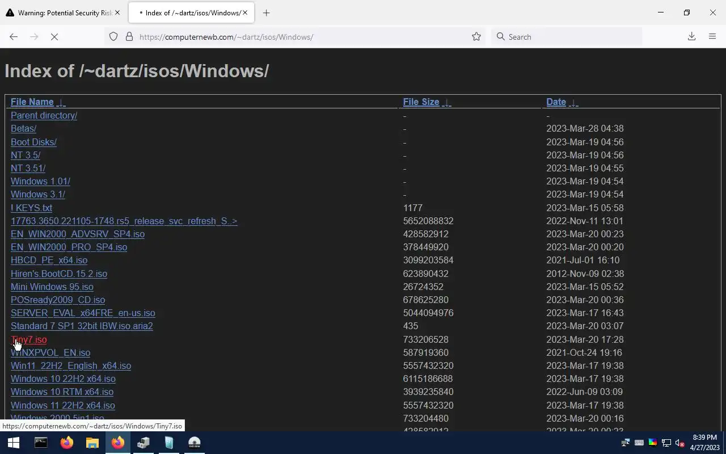Click the Search box in the toolbar
The height and width of the screenshot is (454, 726).
566,37
